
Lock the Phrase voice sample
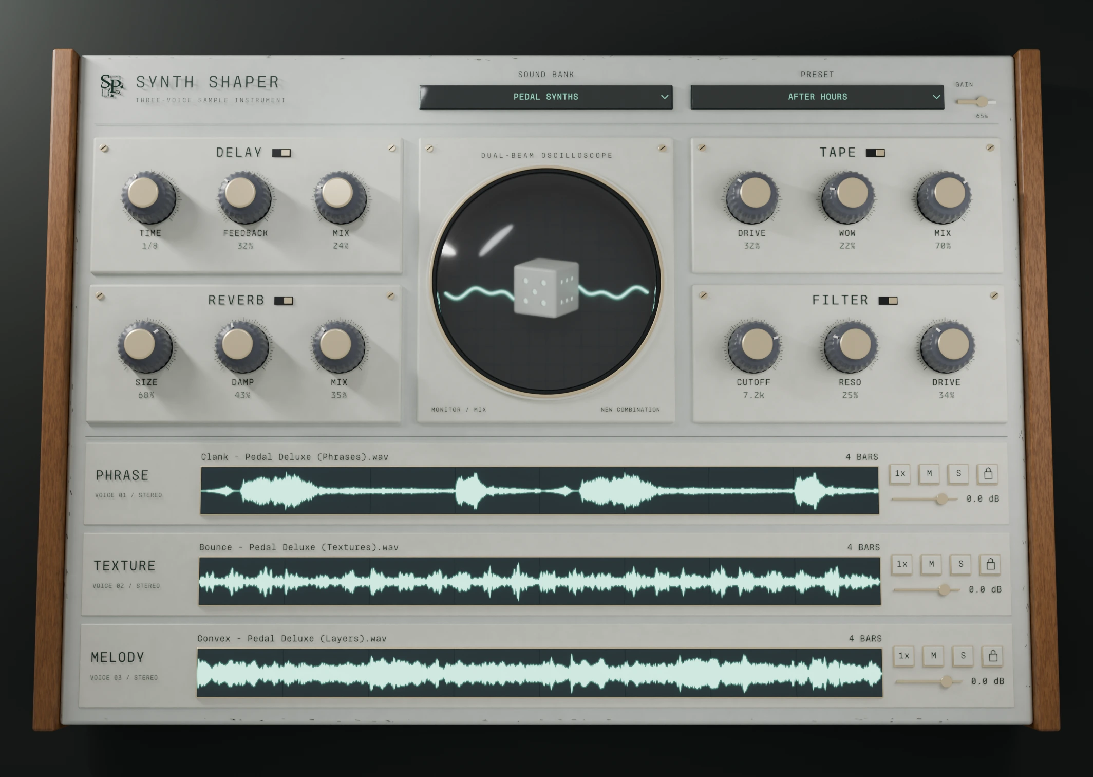click(x=988, y=474)
